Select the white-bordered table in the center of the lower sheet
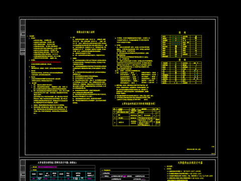Screen dimensions: 241x181 point(125,174)
